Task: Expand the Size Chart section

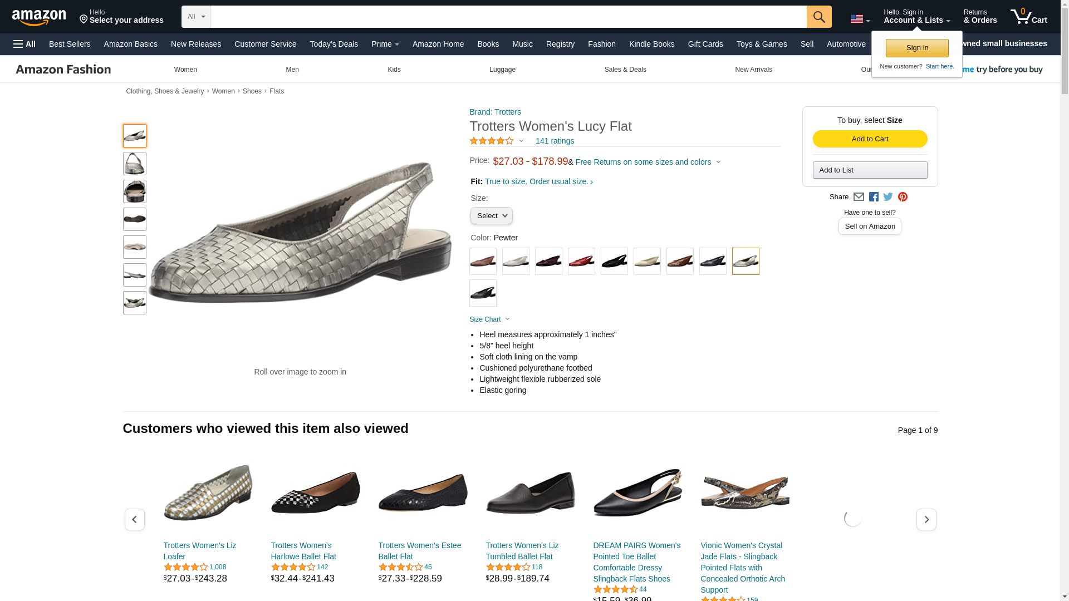Action: point(489,319)
